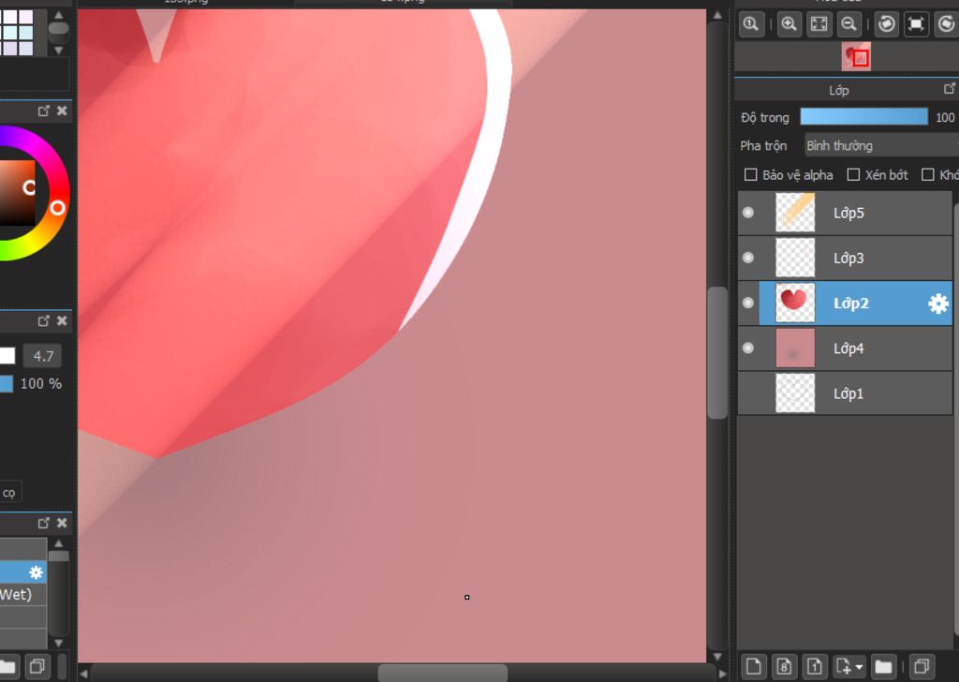Close the color wheel panel

[x=62, y=111]
